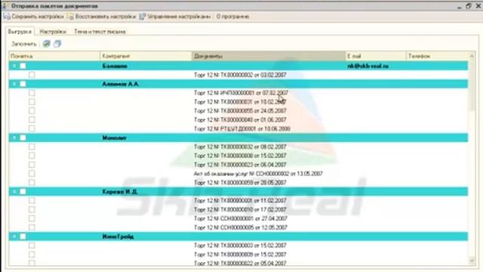Select document text ending 'от 24.05.2007'

pyautogui.click(x=240, y=111)
